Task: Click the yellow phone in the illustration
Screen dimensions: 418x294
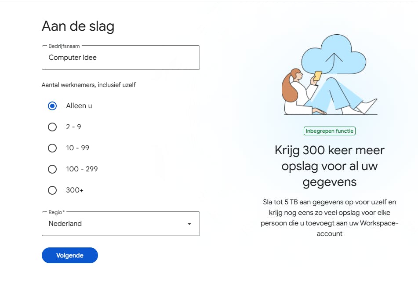Action: point(317,76)
